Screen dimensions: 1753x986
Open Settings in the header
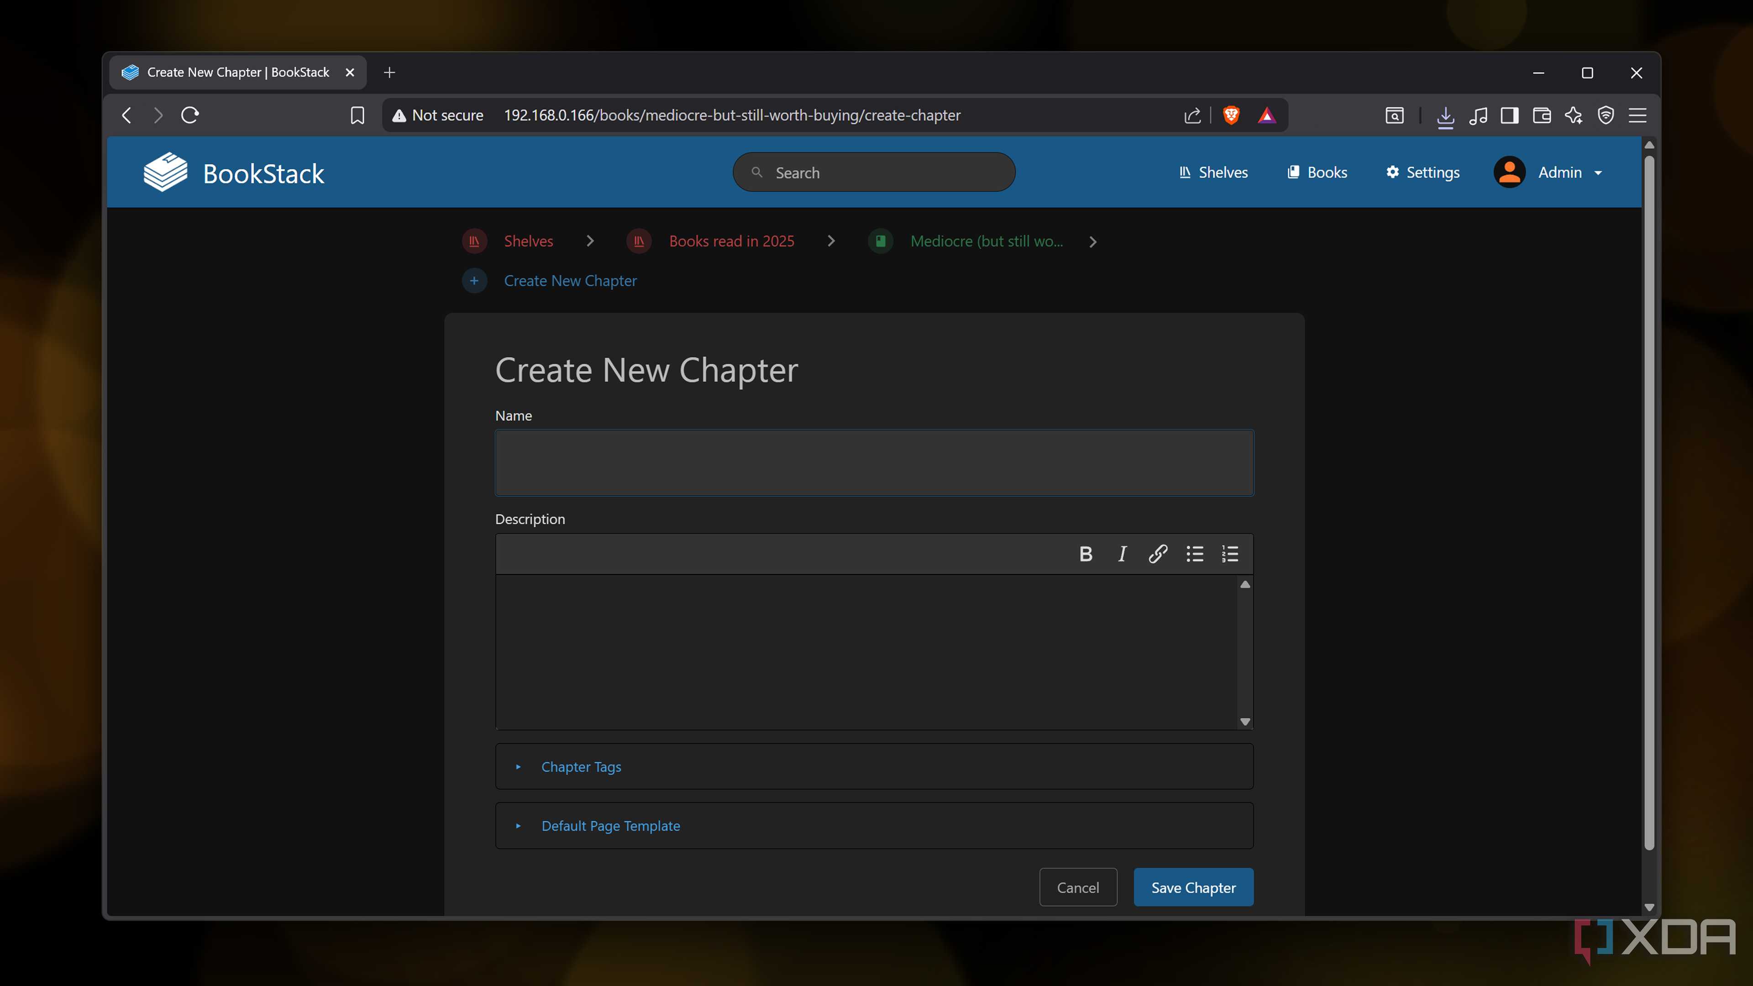pos(1423,172)
